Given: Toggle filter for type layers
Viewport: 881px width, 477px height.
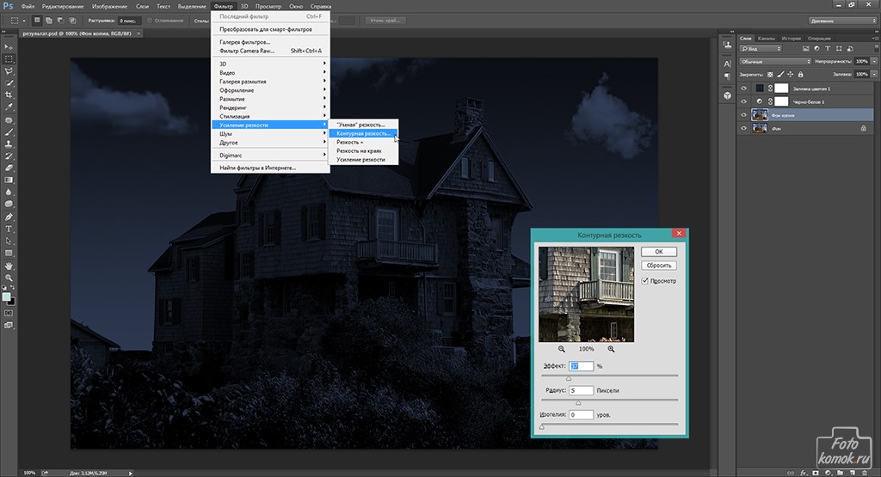Looking at the screenshot, I should 828,49.
